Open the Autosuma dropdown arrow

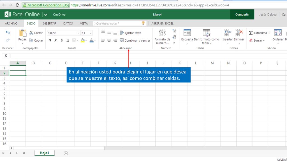pos(269,33)
